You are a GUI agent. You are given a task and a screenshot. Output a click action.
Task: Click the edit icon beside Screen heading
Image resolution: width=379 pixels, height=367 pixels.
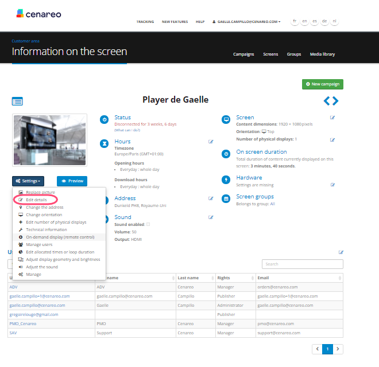tap(332, 118)
